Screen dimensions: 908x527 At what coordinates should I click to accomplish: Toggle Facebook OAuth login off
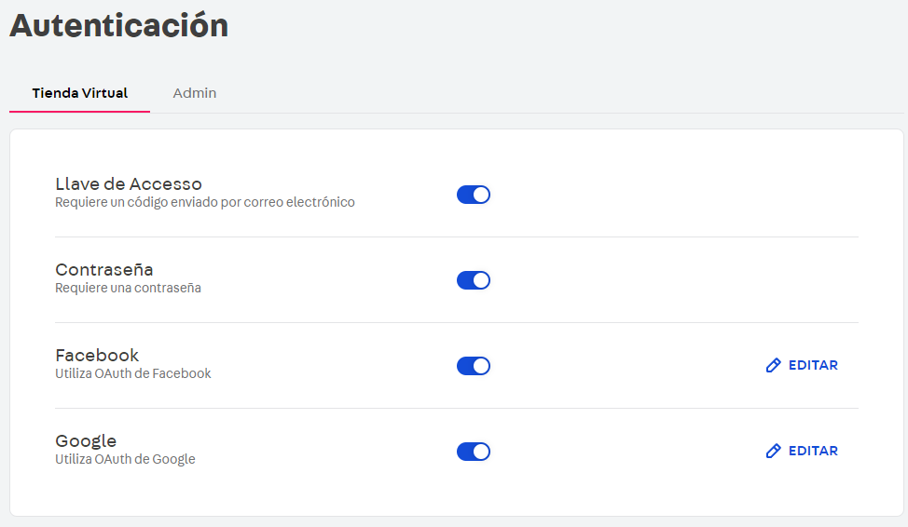pyautogui.click(x=474, y=366)
